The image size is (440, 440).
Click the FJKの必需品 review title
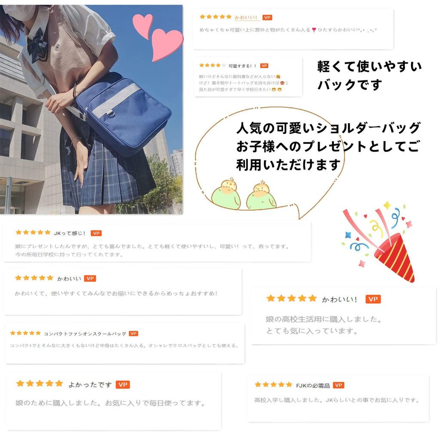point(313,385)
